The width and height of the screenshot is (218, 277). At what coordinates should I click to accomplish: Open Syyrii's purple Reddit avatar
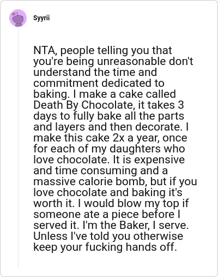point(18,18)
